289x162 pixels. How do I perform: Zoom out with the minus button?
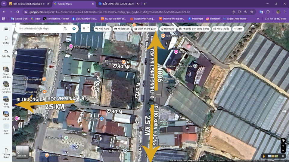(x=283, y=150)
